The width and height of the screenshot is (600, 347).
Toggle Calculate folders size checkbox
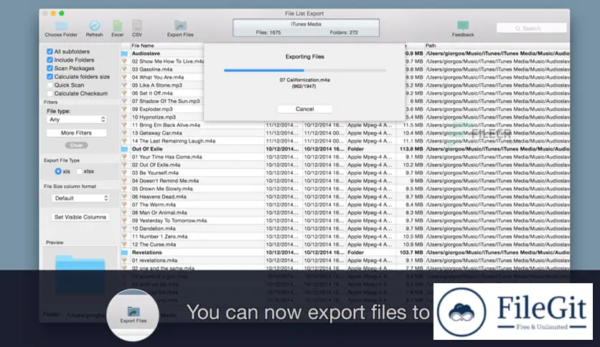50,77
